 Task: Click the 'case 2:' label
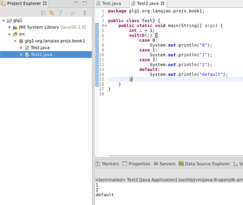click(x=148, y=60)
